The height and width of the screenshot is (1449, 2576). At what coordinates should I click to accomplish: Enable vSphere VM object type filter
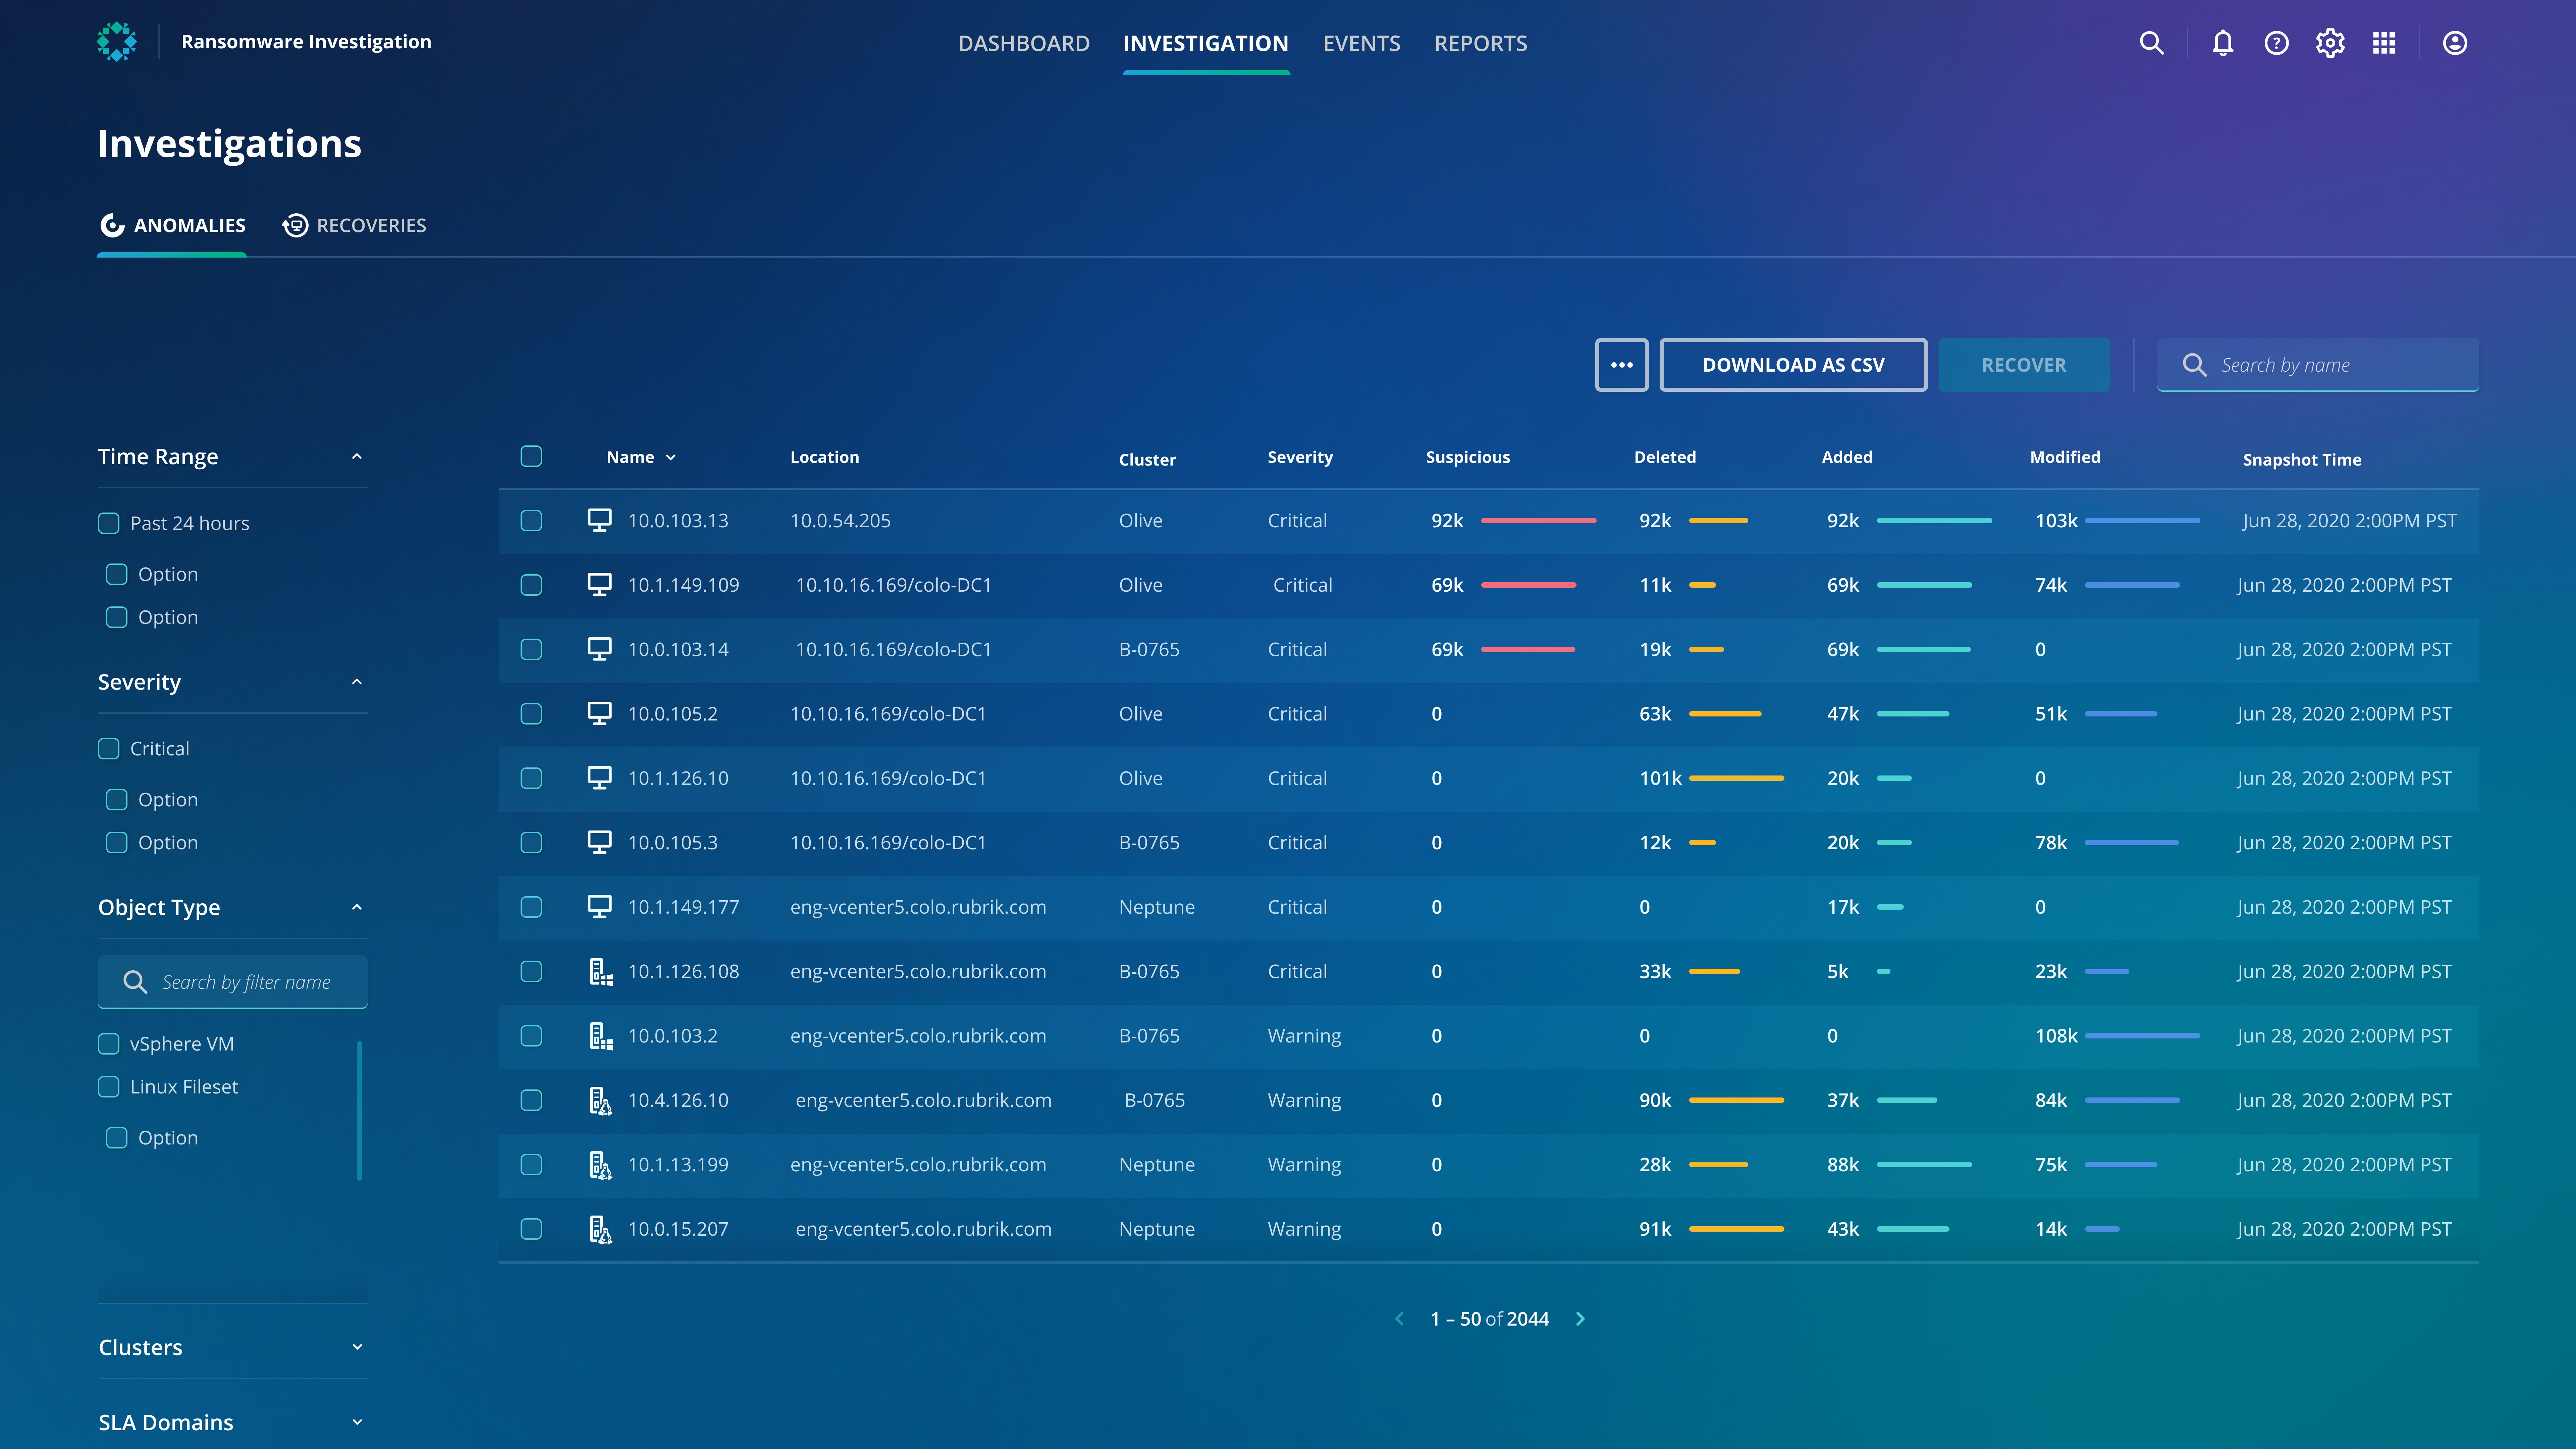click(109, 1044)
